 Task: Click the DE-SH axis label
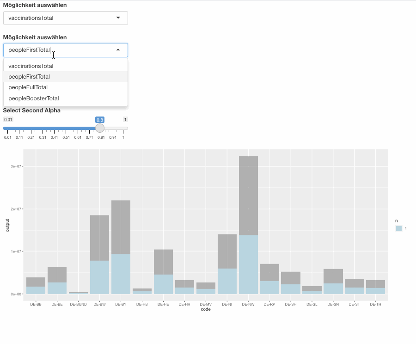coord(291,304)
